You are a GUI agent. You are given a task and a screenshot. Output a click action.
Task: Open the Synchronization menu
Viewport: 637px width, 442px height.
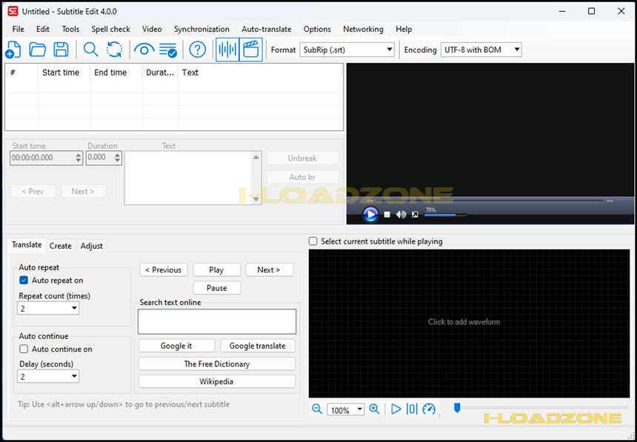tap(201, 30)
